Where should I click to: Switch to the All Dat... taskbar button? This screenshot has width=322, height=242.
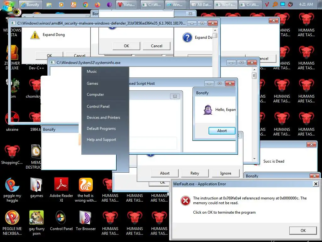click(x=201, y=4)
